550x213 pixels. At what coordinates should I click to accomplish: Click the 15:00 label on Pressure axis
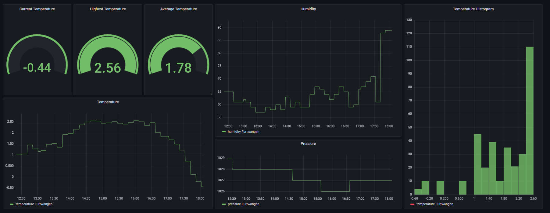coord(303,199)
